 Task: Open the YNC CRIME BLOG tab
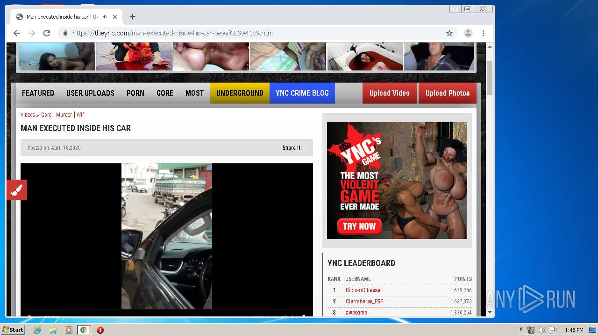click(x=302, y=93)
